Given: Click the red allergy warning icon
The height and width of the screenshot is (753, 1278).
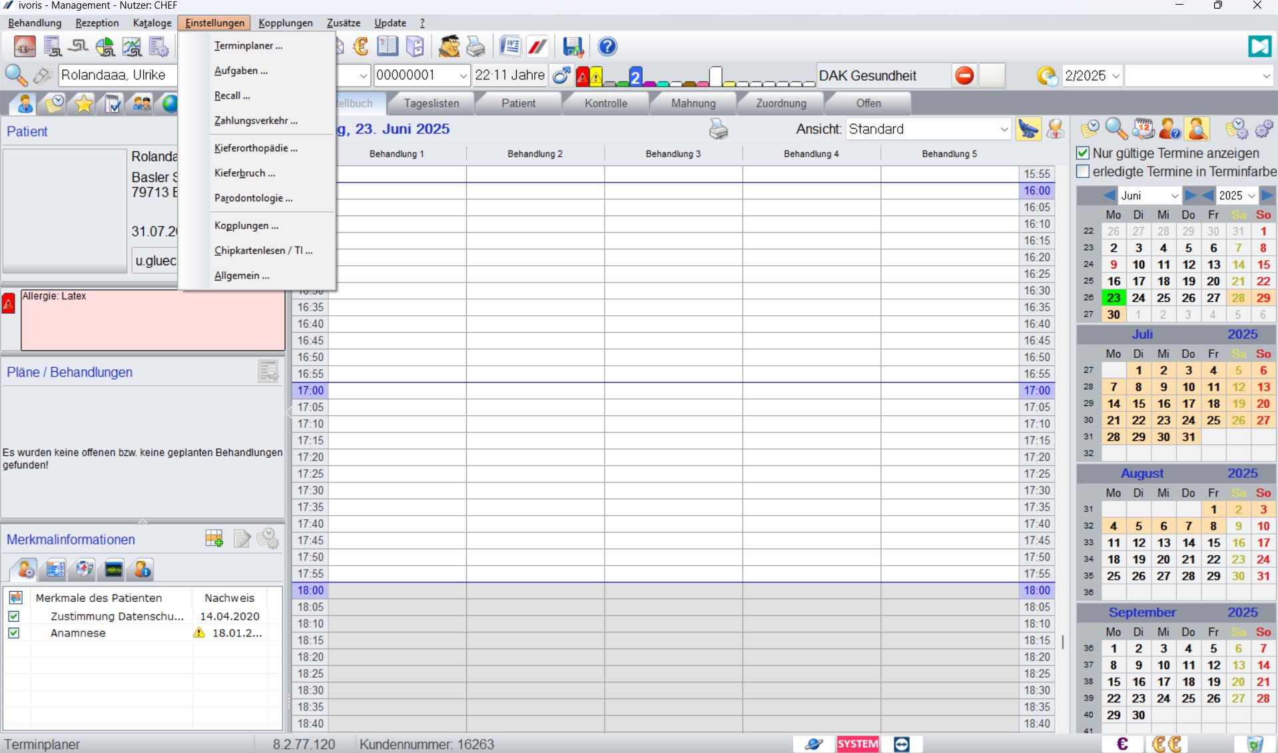Looking at the screenshot, I should pyautogui.click(x=8, y=303).
